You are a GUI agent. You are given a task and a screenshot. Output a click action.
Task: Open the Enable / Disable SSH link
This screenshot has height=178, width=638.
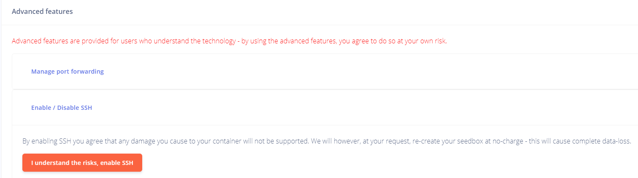(62, 108)
